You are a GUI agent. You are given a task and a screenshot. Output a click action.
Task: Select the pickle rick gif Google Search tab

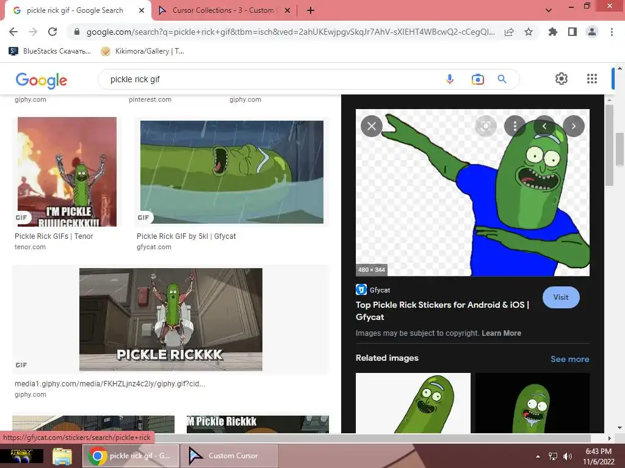tap(74, 10)
